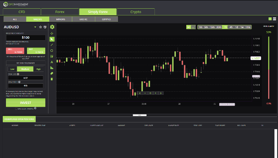278x158 pixels.
Task: Click the INVEST button
Action: [x=25, y=103]
